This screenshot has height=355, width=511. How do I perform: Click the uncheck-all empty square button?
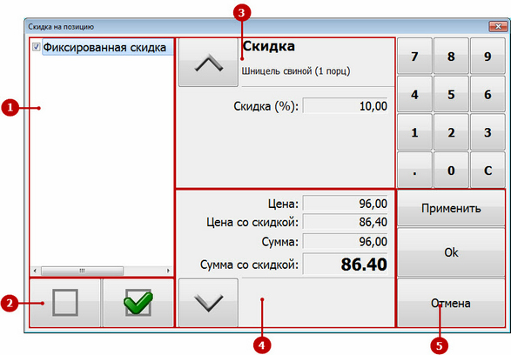(x=65, y=303)
